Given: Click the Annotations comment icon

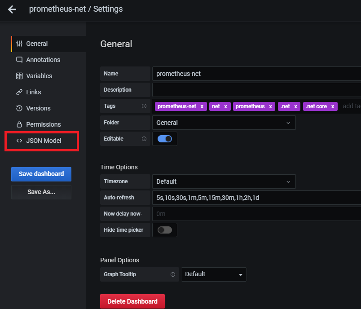Looking at the screenshot, I should pyautogui.click(x=19, y=60).
